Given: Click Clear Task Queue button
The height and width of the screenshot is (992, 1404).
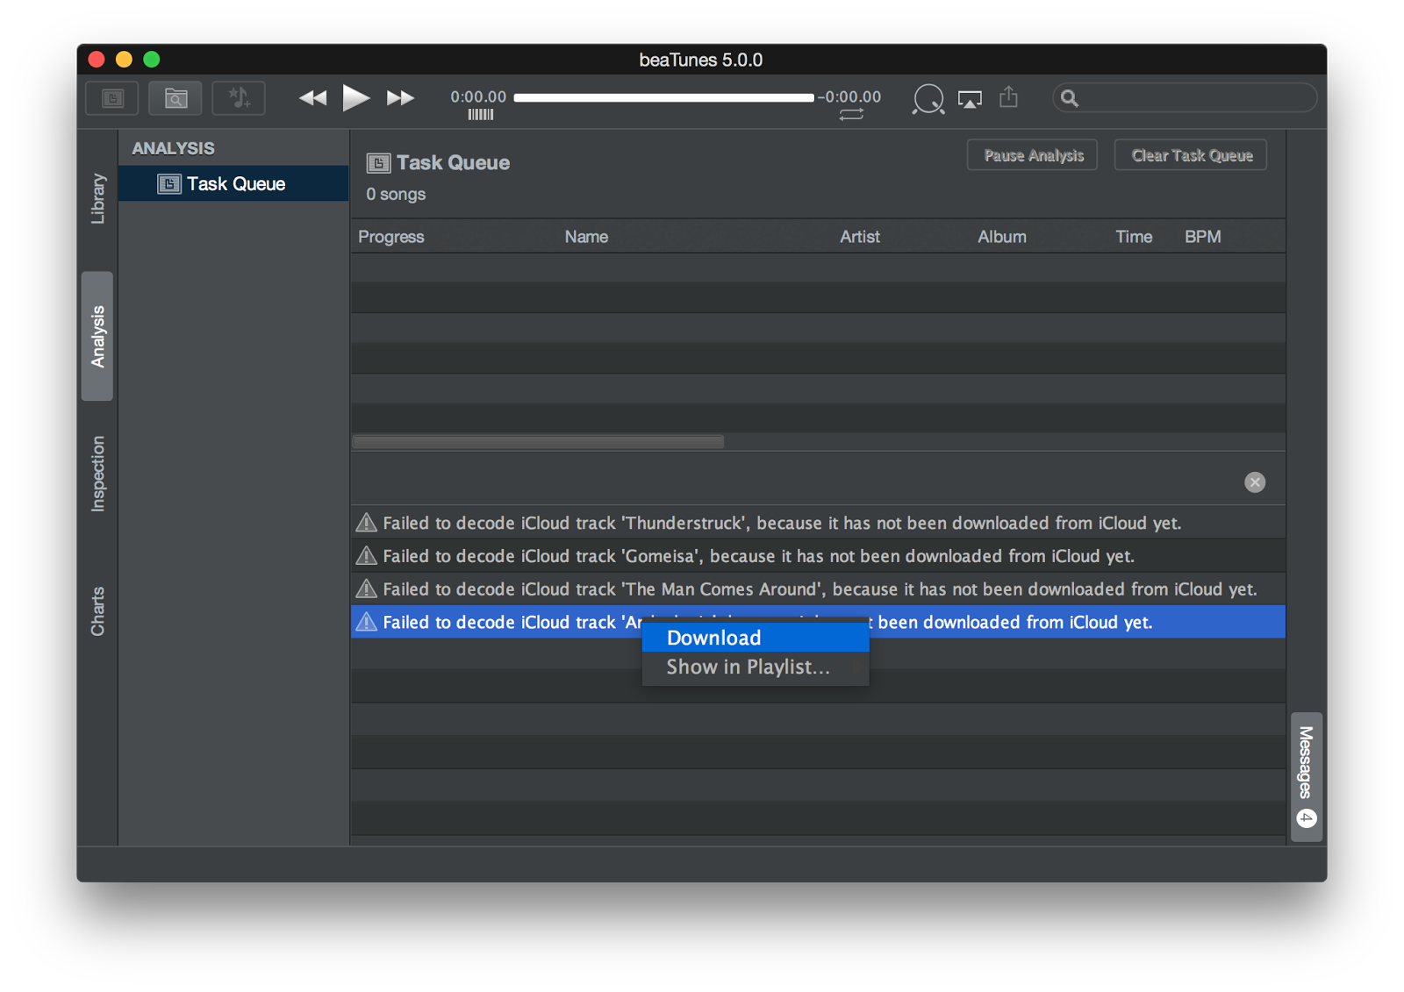Looking at the screenshot, I should [x=1191, y=155].
